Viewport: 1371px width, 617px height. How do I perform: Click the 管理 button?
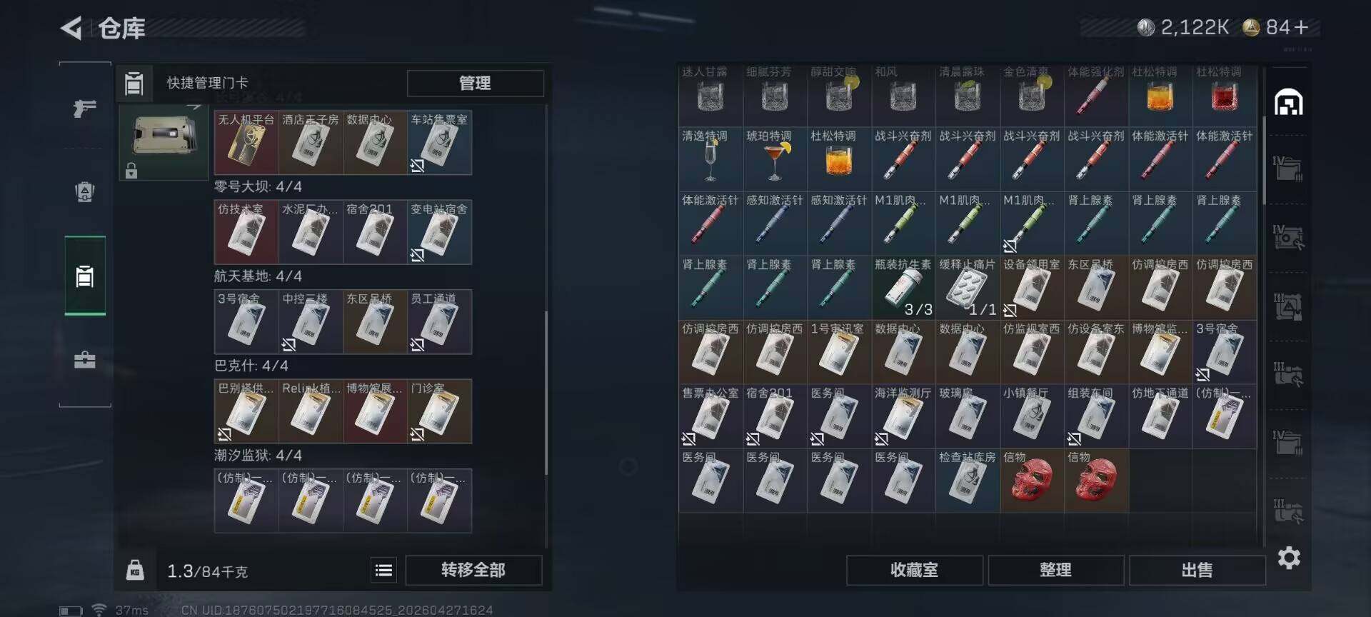pos(475,83)
